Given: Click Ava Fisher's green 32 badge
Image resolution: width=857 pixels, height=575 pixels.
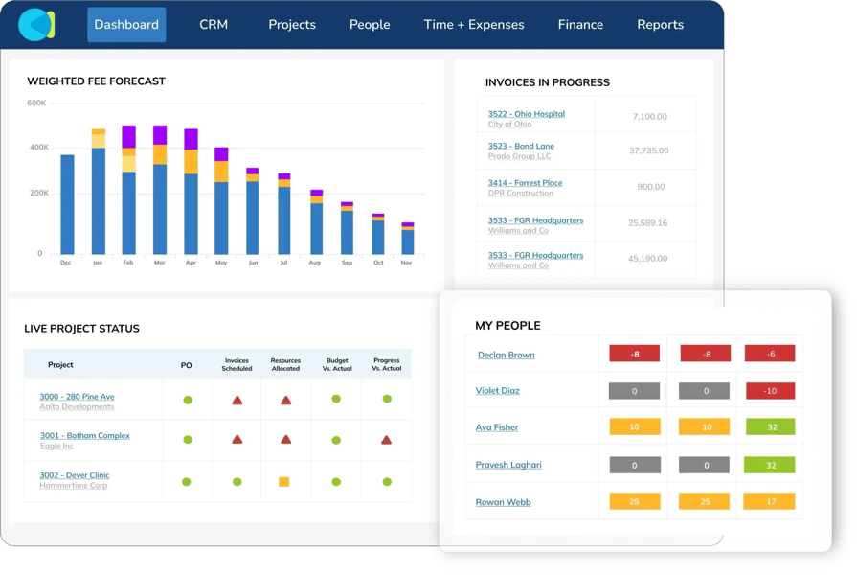Looking at the screenshot, I should (x=770, y=427).
